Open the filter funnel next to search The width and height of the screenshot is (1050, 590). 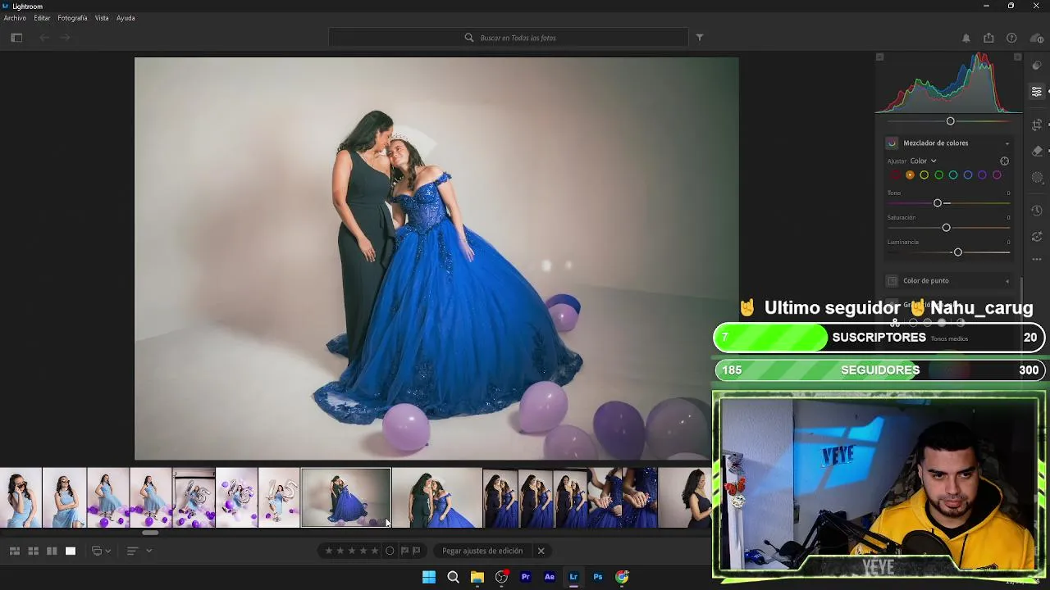click(x=700, y=38)
